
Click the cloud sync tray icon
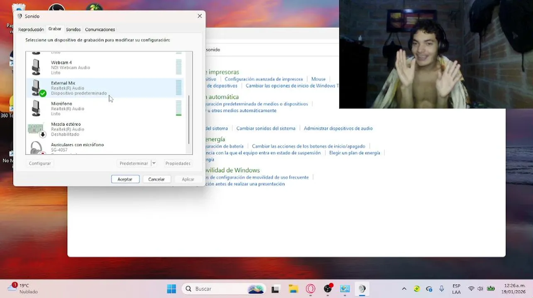click(x=429, y=289)
